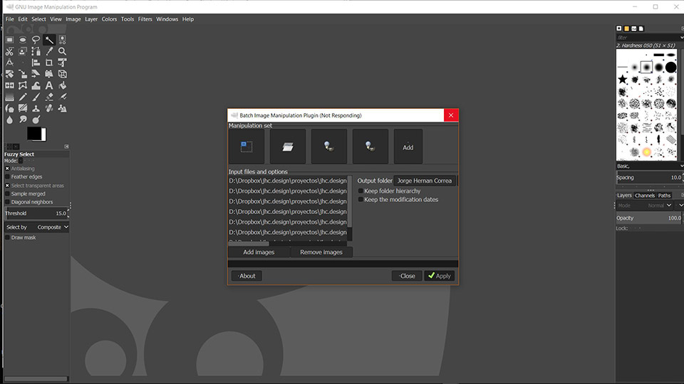This screenshot has height=384, width=684.
Task: Click the Add images button
Action: (259, 252)
